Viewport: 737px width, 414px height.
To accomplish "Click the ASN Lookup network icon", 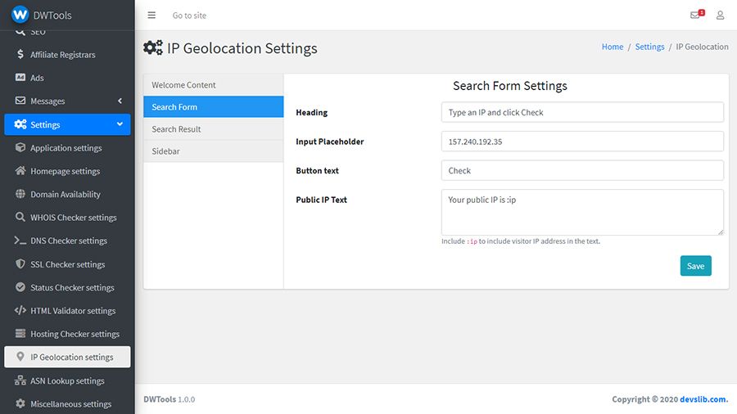I will click(x=20, y=380).
